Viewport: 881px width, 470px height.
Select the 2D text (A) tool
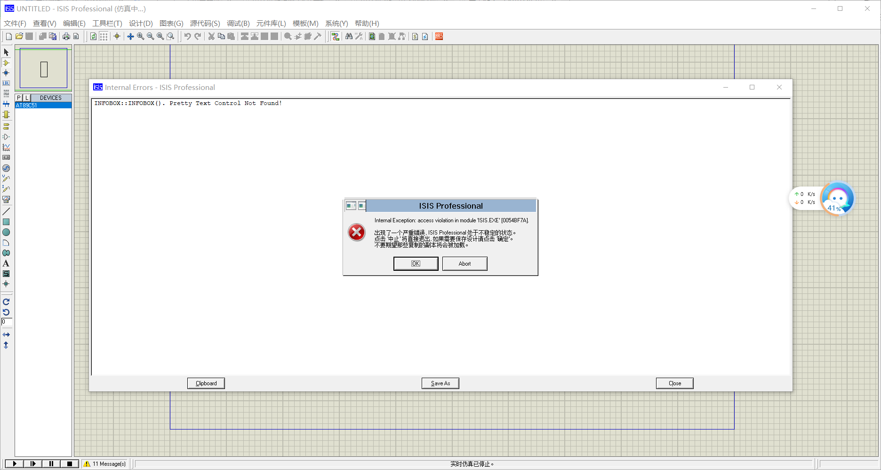(6, 263)
